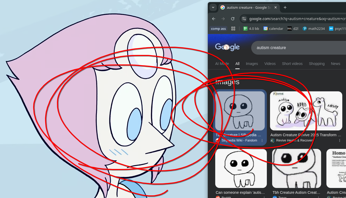Open a new browser tab
This screenshot has height=198, width=346.
(x=285, y=7)
